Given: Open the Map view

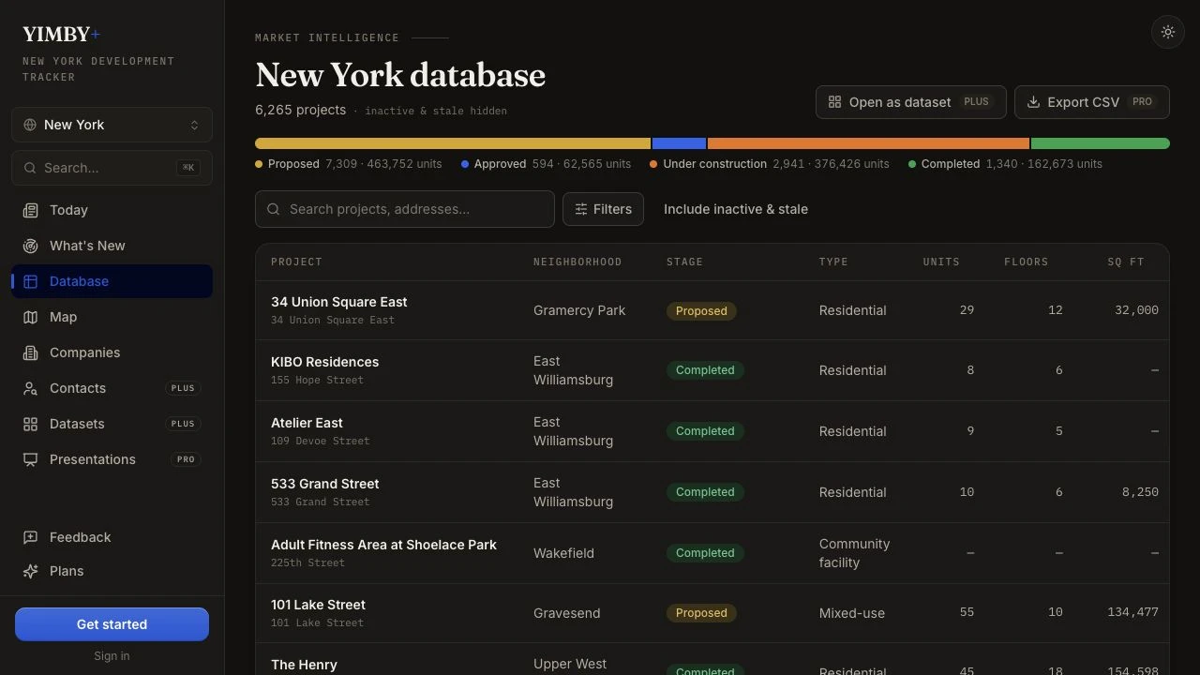Looking at the screenshot, I should pos(112,317).
